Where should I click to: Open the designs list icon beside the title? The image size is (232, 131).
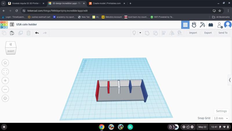(x=12, y=24)
